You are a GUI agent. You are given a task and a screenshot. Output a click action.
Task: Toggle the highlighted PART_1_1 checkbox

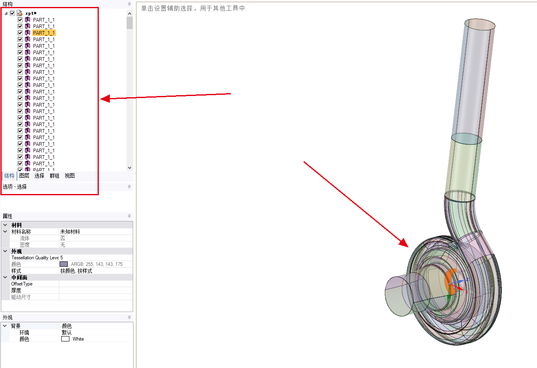pyautogui.click(x=20, y=33)
